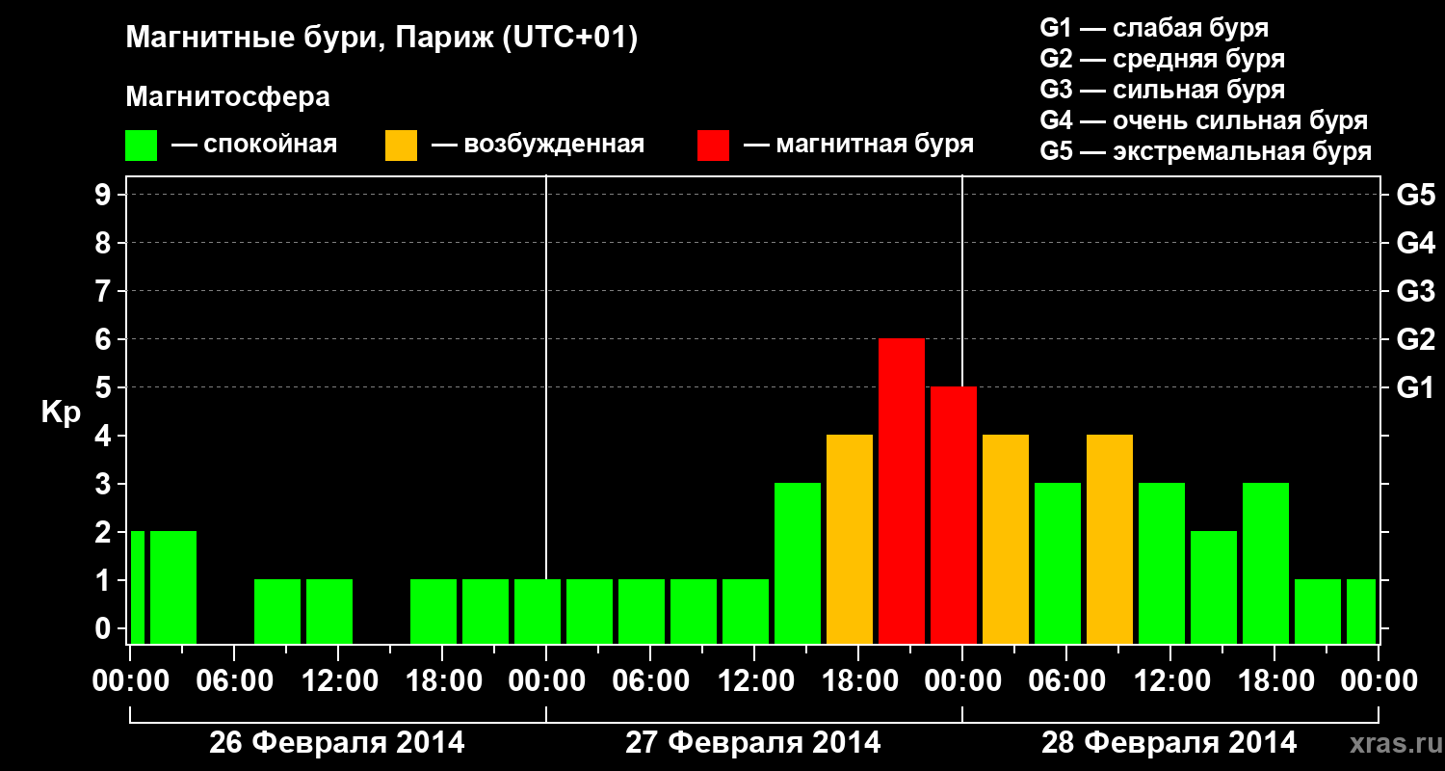
Task: Click the orange 'возбужденная' legend swatch
Action: point(401,146)
